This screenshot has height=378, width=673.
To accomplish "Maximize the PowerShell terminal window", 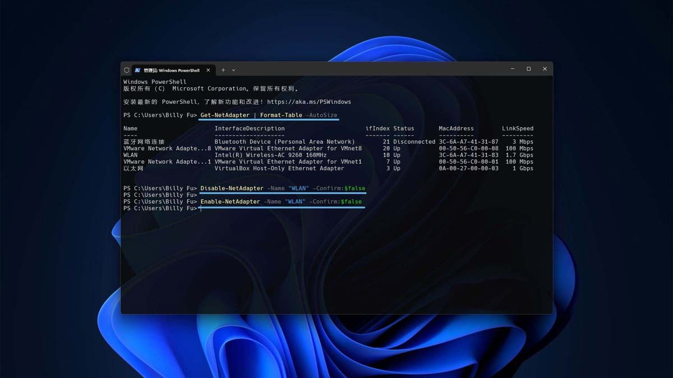I will pos(528,69).
